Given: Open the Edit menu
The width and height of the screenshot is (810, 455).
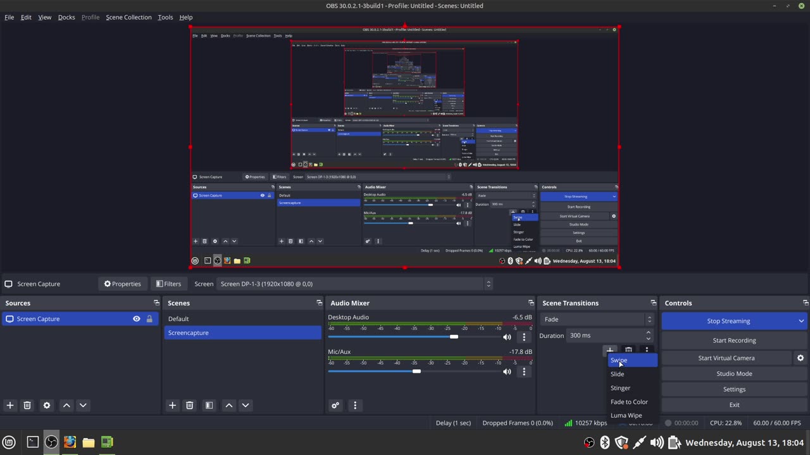Looking at the screenshot, I should point(26,17).
